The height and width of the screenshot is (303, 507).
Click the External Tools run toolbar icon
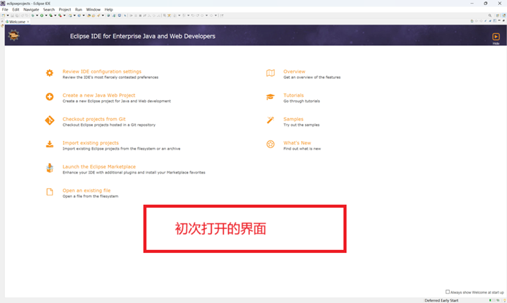coord(60,15)
